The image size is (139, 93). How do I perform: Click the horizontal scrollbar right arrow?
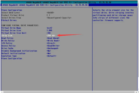coord(136,92)
